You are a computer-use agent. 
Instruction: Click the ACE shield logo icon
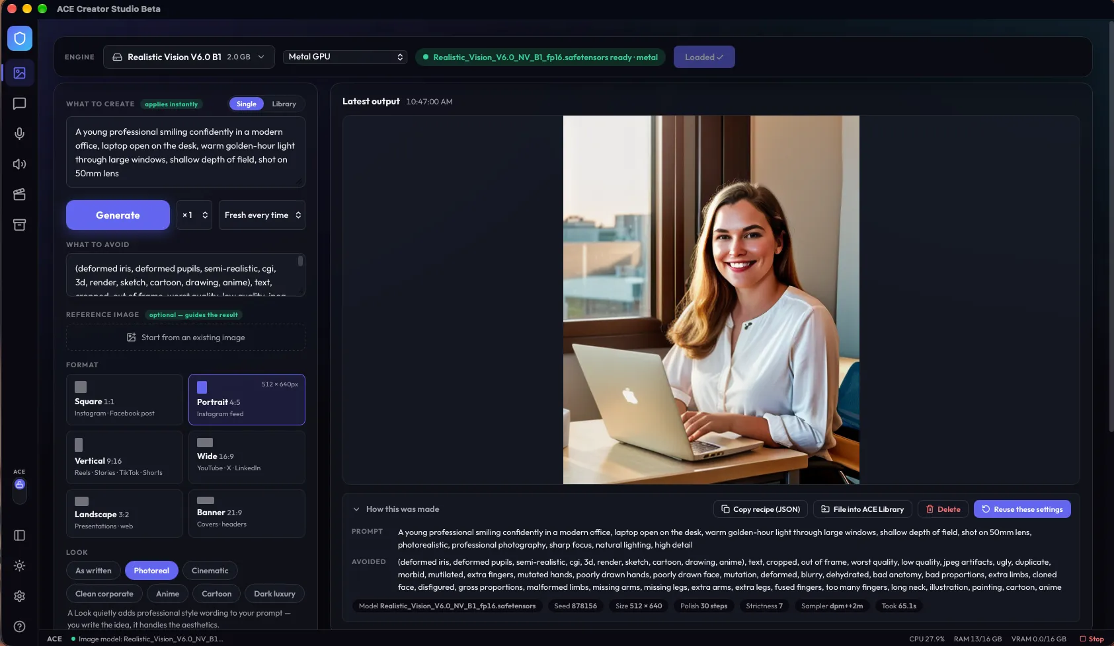coord(20,38)
